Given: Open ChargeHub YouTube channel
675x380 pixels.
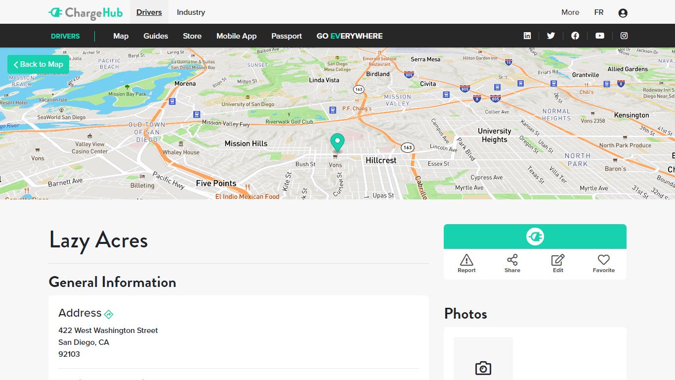Looking at the screenshot, I should click(600, 36).
